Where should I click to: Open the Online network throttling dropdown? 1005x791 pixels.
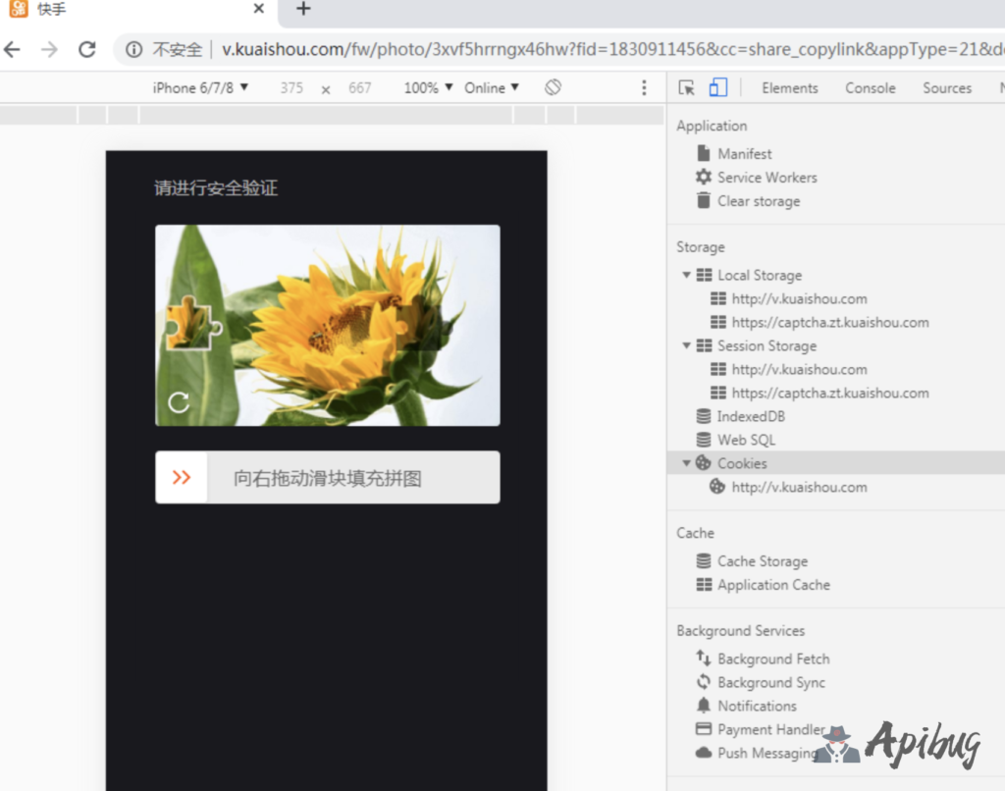tap(492, 88)
